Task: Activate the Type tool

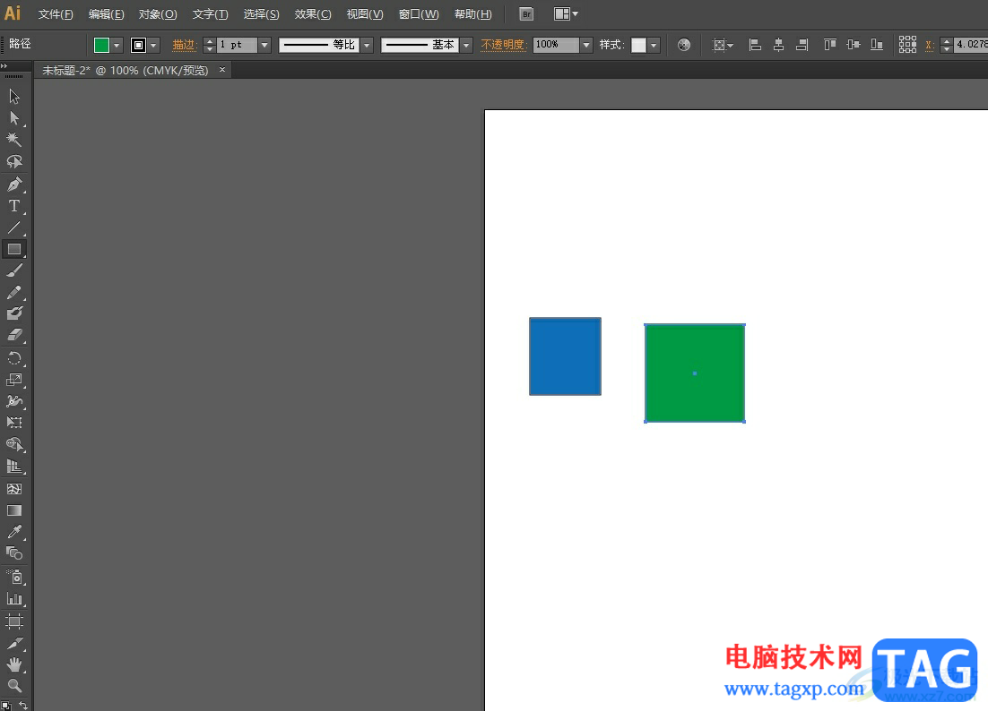Action: pos(14,206)
